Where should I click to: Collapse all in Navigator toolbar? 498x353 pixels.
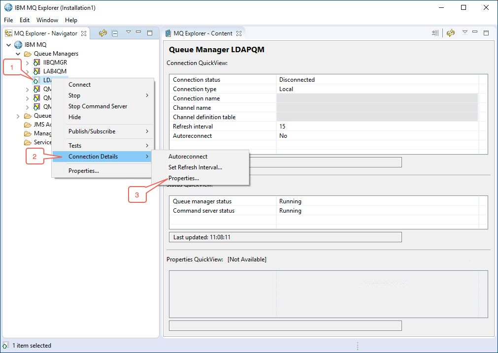click(115, 33)
